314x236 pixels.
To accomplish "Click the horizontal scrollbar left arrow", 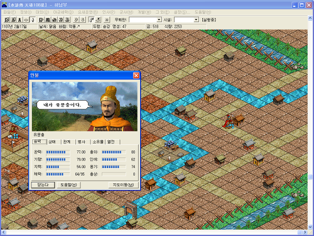I will tap(4, 232).
